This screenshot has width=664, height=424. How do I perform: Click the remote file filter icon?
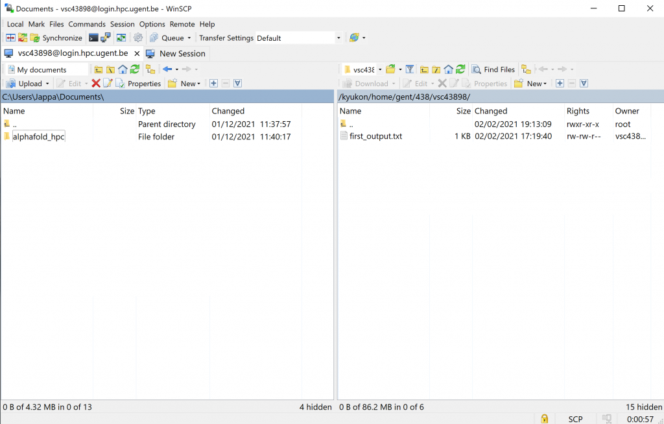click(410, 69)
